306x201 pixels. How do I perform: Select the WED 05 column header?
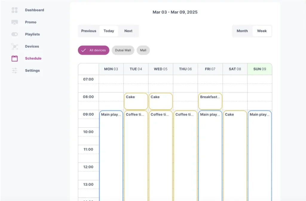160,69
